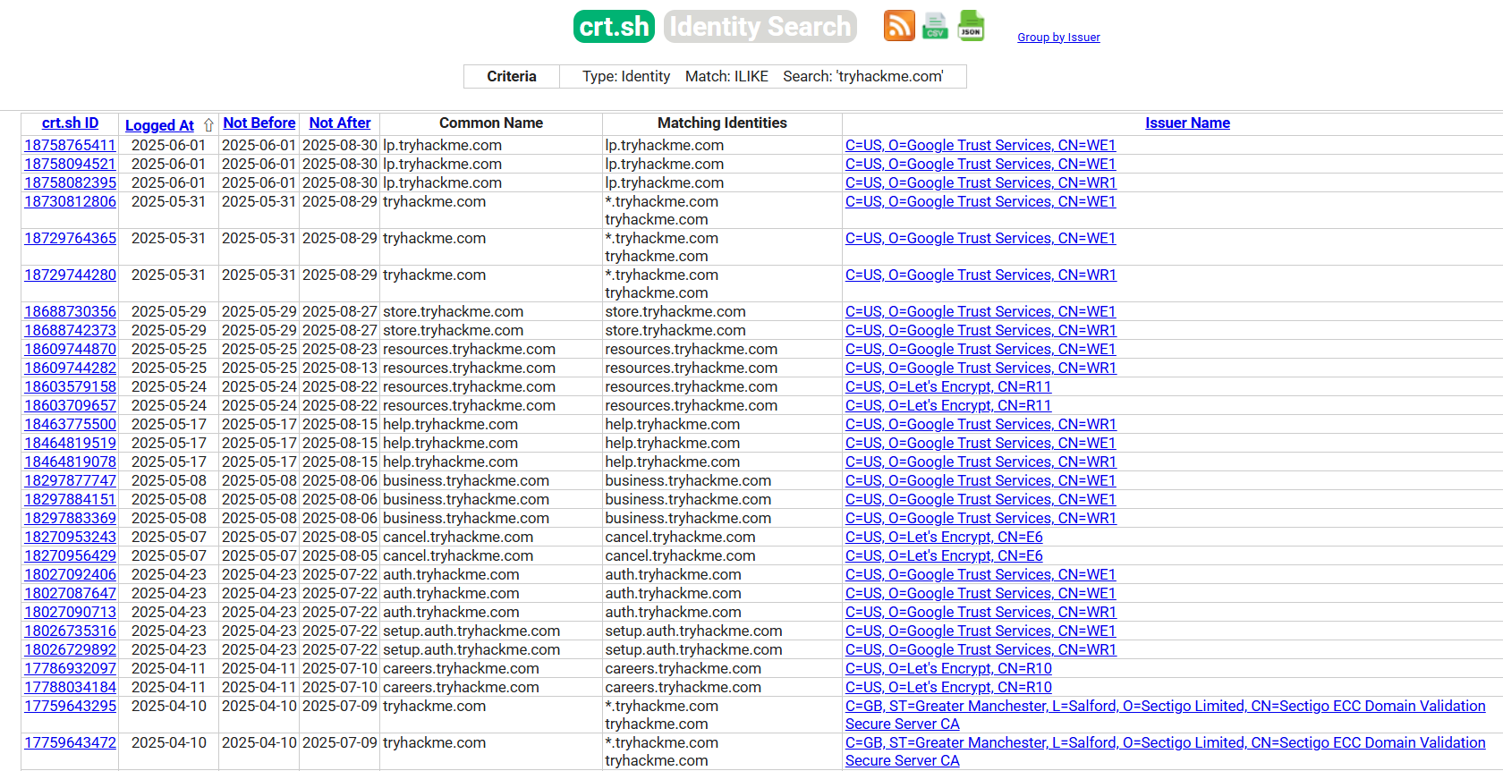The image size is (1503, 771).
Task: Open certificate ID 18758094521
Action: click(70, 164)
